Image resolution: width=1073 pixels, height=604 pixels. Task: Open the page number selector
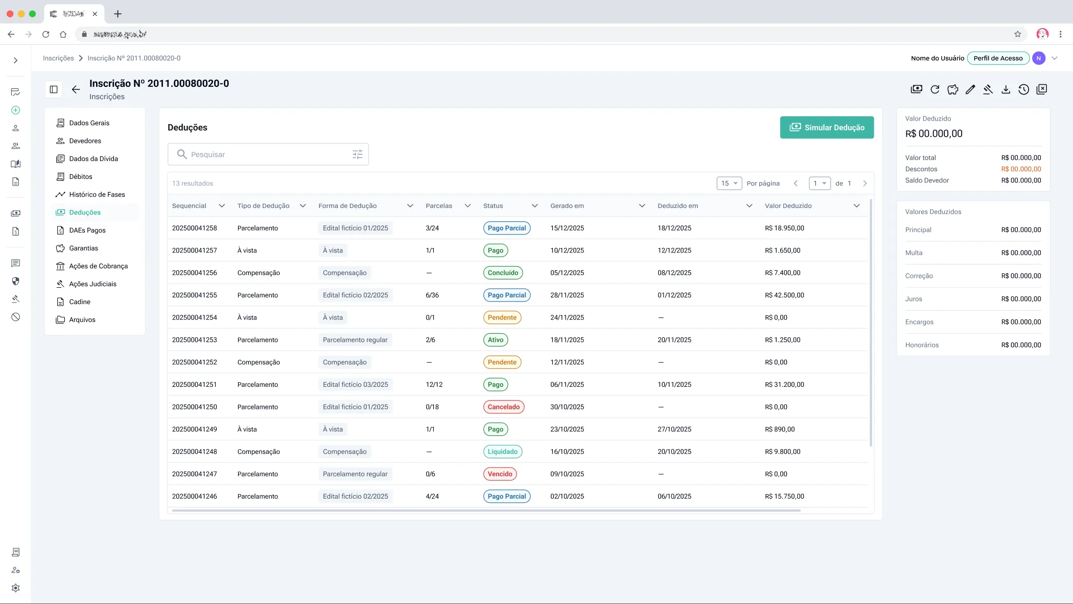coord(820,183)
